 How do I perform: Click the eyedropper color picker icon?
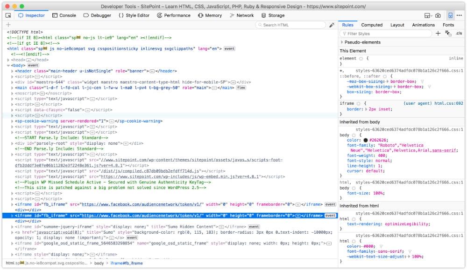point(332,25)
